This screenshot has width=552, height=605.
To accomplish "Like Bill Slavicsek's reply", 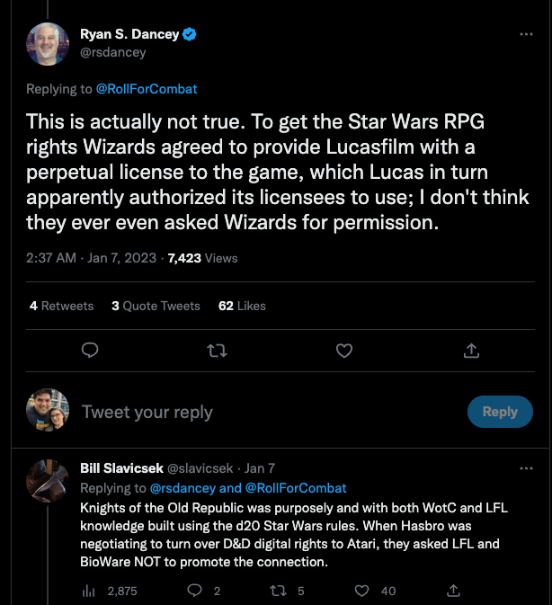I will click(x=362, y=591).
